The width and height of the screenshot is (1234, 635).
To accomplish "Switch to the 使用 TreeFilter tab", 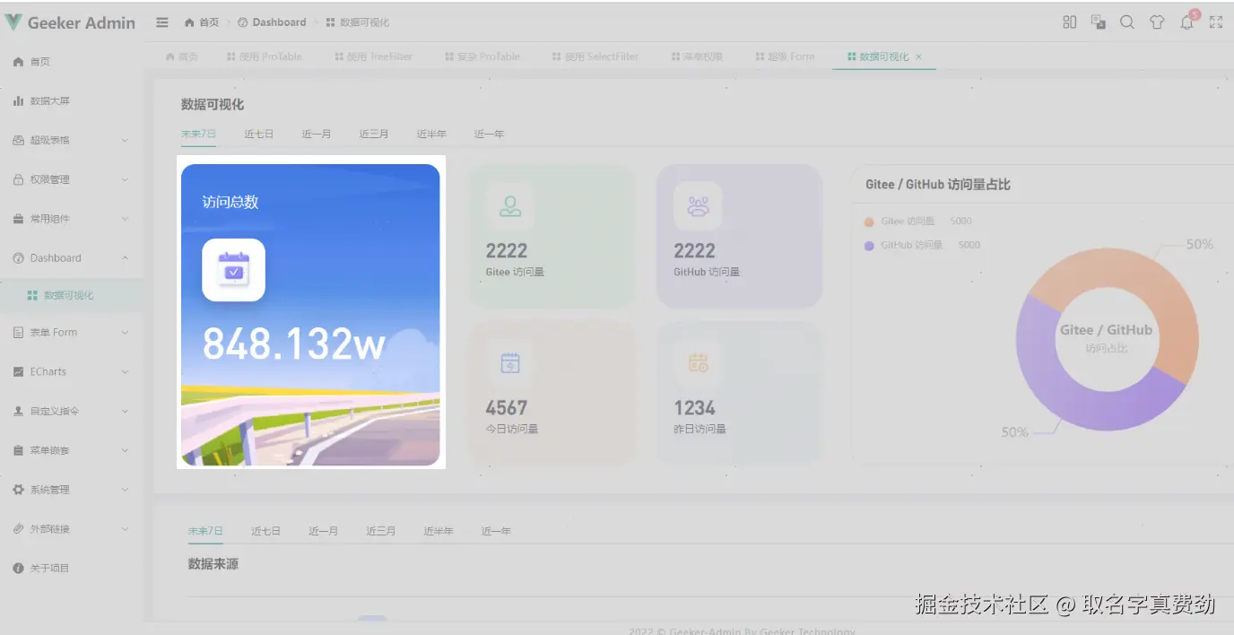I will (x=374, y=57).
